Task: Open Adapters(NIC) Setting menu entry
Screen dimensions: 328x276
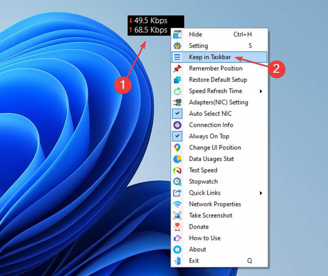Action: point(220,102)
